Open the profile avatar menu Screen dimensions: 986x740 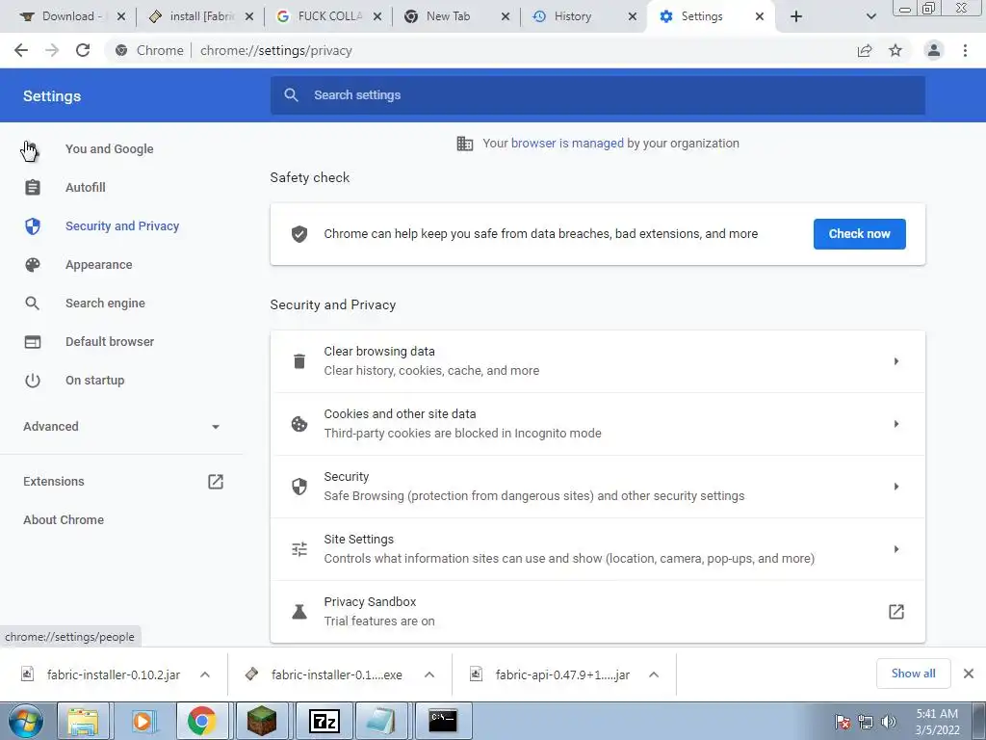point(934,50)
